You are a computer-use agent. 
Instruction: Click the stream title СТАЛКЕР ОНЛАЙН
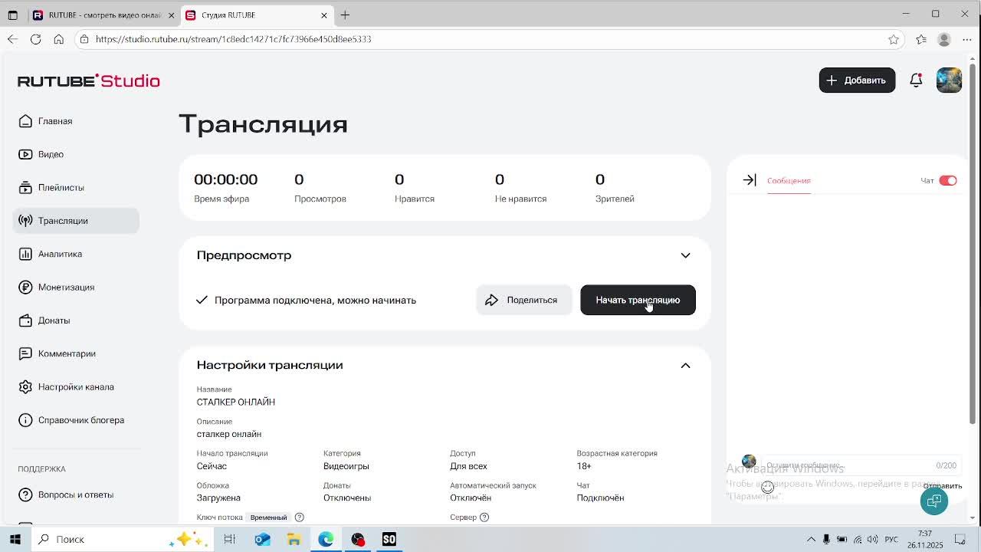(x=236, y=402)
